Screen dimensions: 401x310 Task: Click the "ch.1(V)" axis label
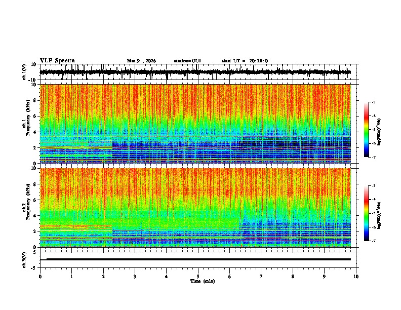tap(24, 72)
